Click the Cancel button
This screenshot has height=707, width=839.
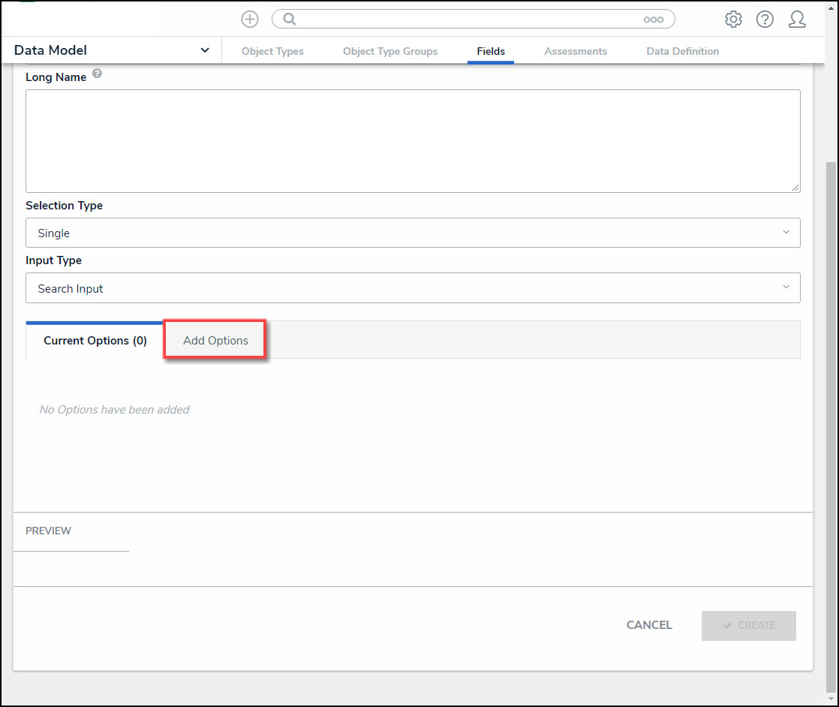[x=649, y=625]
